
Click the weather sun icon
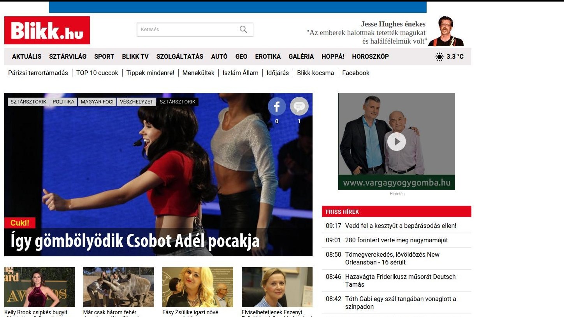439,56
